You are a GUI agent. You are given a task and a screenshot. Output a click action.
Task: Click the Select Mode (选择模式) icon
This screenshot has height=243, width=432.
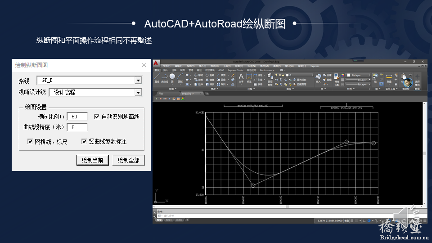417,80
